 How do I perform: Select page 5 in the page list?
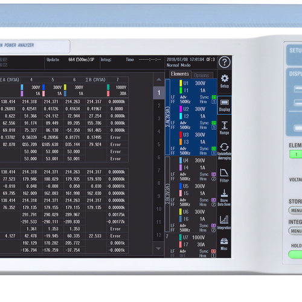click(x=159, y=144)
